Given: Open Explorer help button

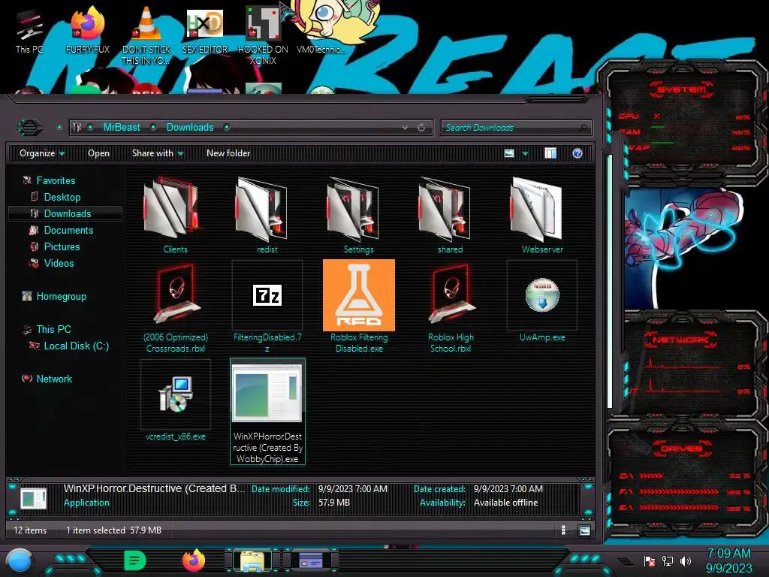Looking at the screenshot, I should click(x=578, y=153).
